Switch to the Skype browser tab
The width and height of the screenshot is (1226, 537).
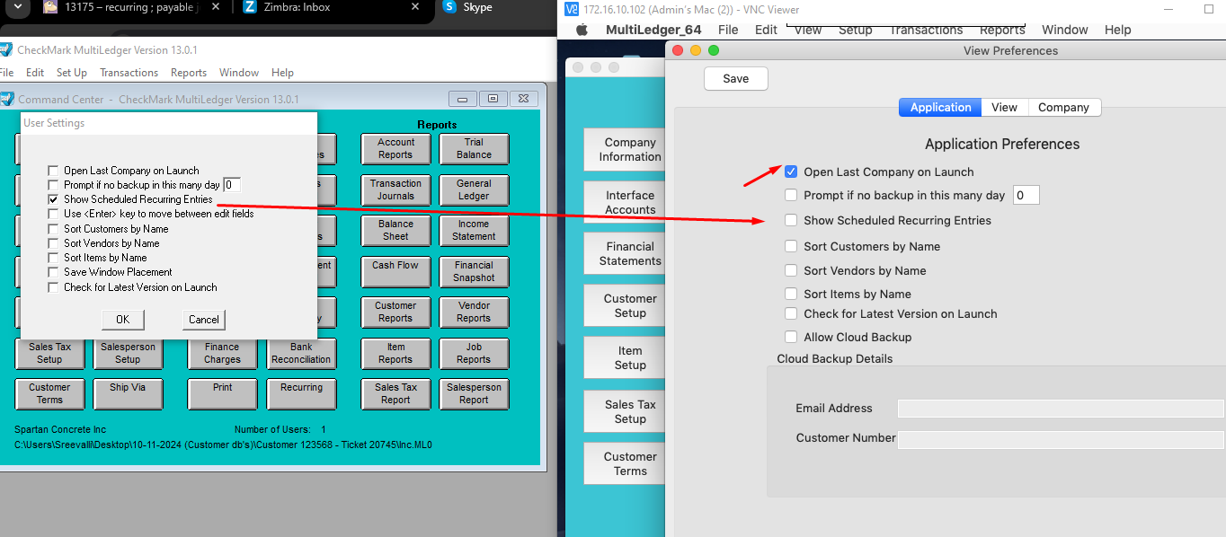click(x=476, y=7)
